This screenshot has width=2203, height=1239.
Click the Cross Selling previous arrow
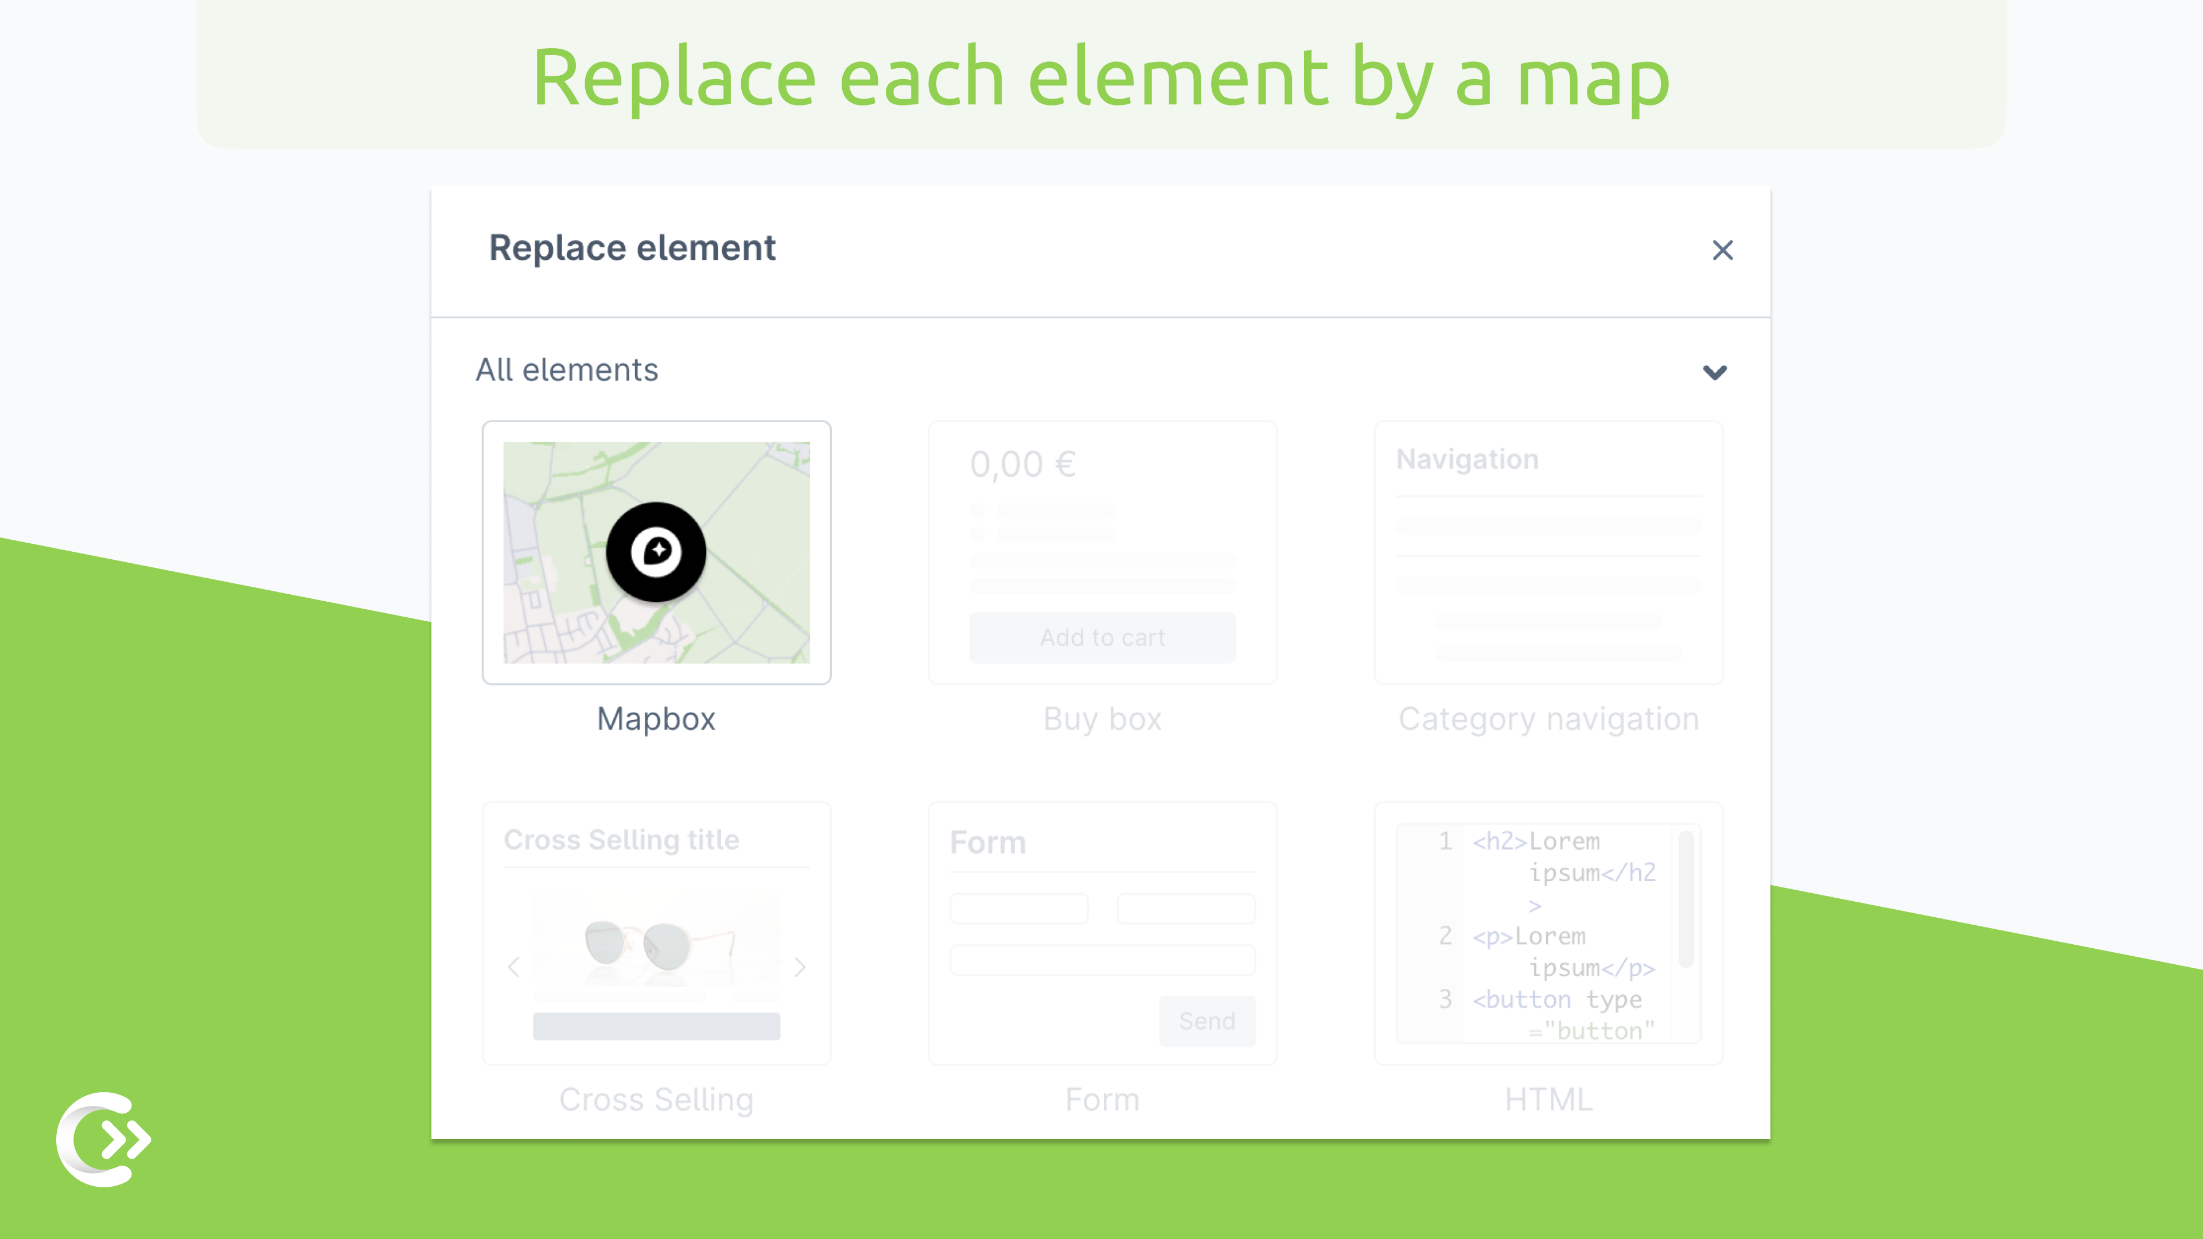click(x=513, y=967)
